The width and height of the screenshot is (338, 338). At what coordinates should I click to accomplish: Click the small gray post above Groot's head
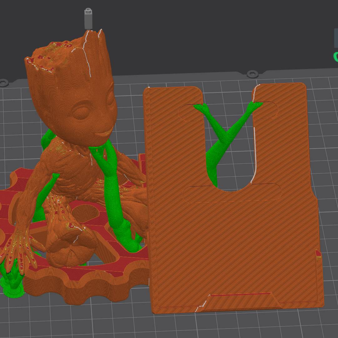pyautogui.click(x=88, y=19)
